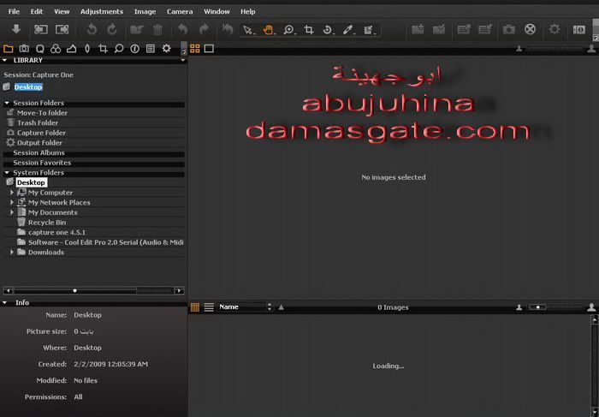Open the Lens tool tab
Image resolution: width=599 pixels, height=417 pixels.
pyautogui.click(x=87, y=49)
